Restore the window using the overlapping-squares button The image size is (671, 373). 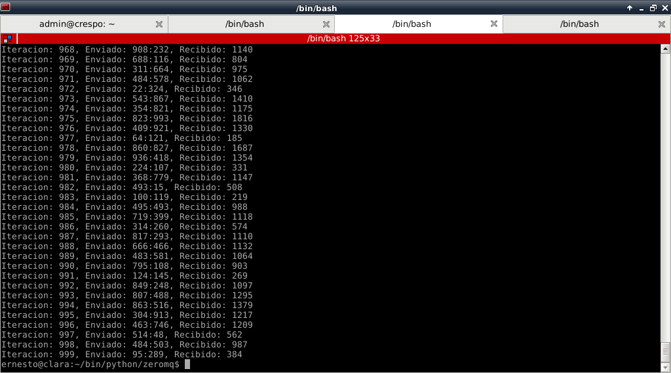point(652,7)
